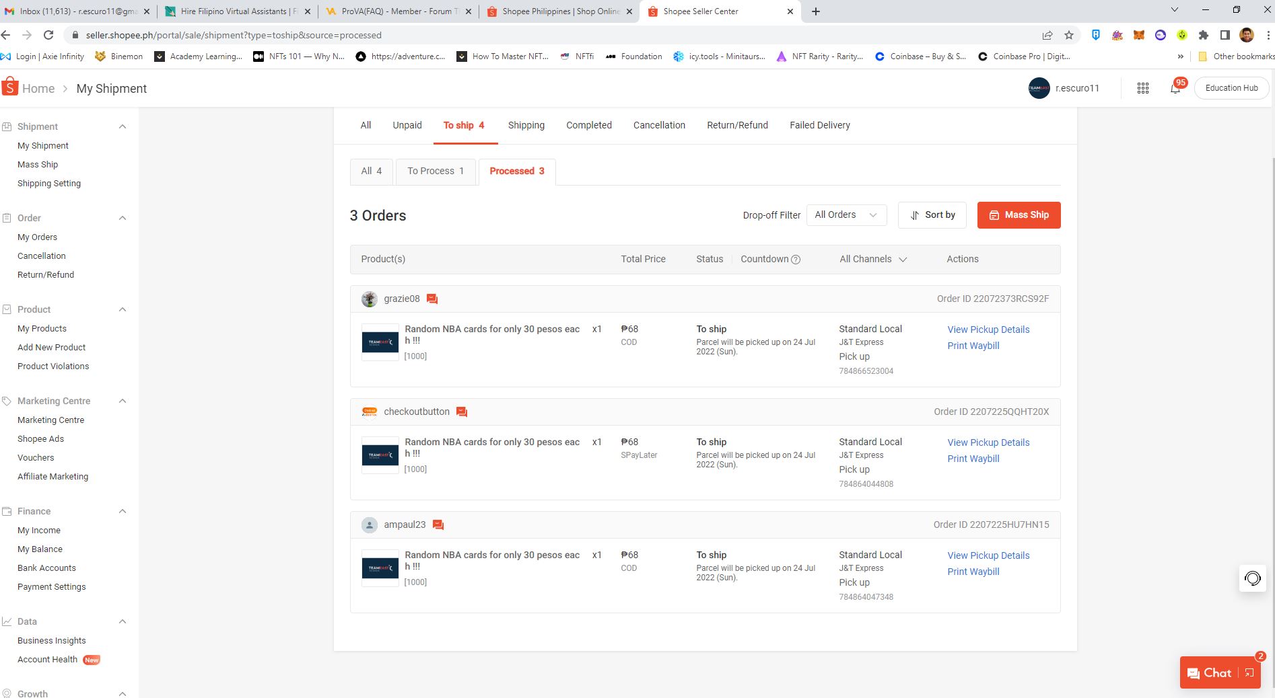Collapse the Product sidebar section
Image resolution: width=1275 pixels, height=698 pixels.
click(x=123, y=309)
